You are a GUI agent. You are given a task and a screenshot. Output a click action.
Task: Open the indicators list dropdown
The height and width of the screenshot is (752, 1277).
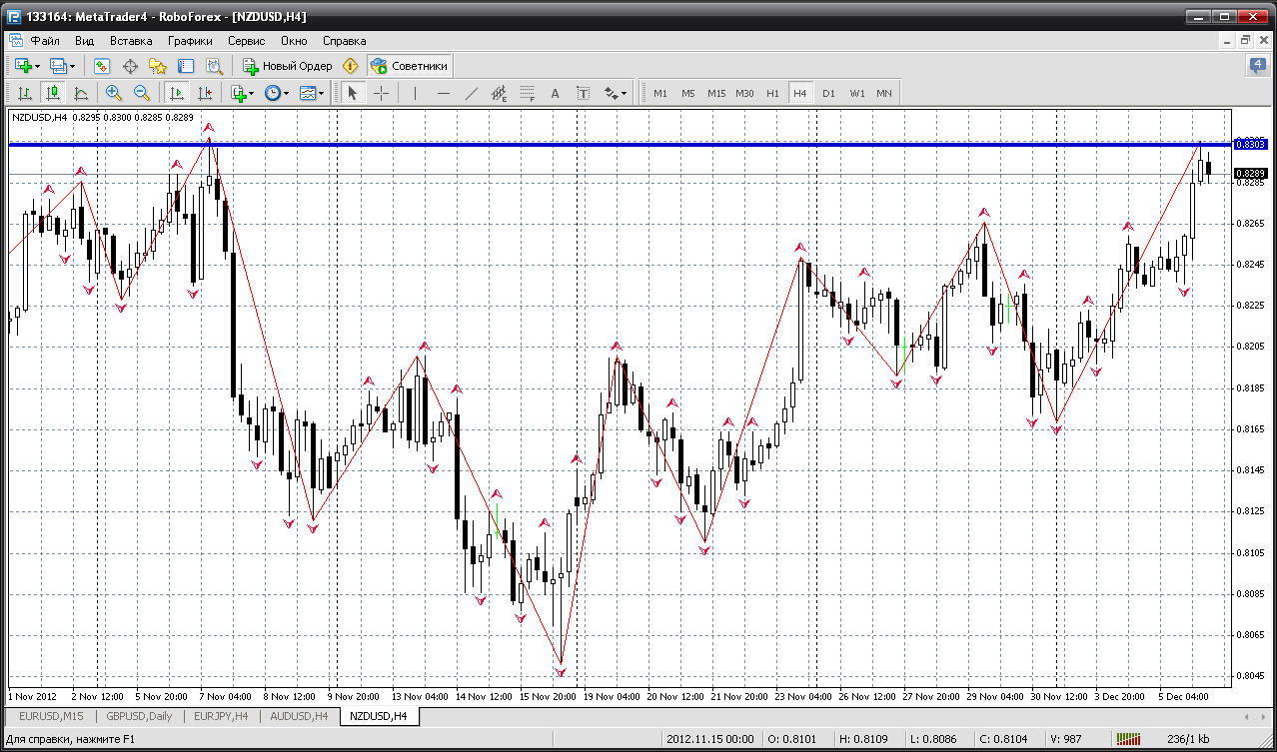click(x=243, y=93)
